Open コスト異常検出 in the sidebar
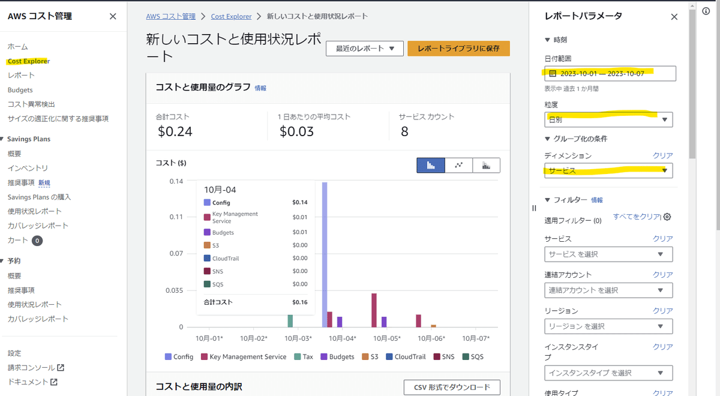Viewport: 720px width, 396px height. [31, 104]
